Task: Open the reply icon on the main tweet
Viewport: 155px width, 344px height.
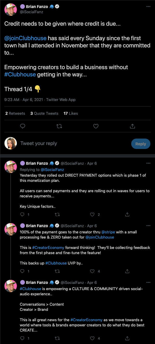Action: [x=23, y=126]
